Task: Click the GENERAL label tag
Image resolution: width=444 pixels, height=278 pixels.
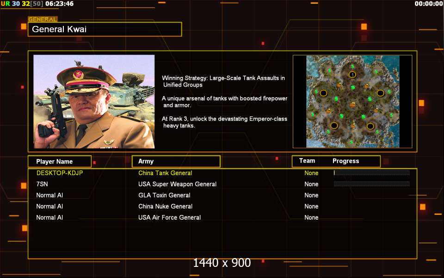Action: 43,19
